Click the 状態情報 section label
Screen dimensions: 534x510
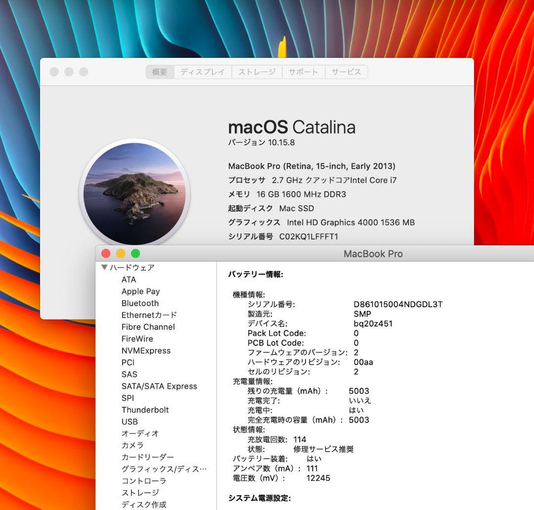pos(249,429)
